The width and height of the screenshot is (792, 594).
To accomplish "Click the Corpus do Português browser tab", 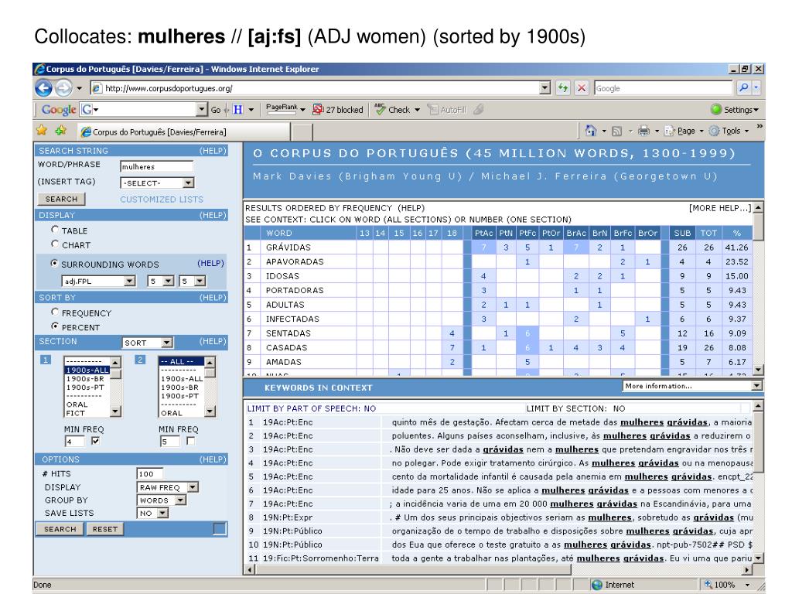I will coord(184,131).
